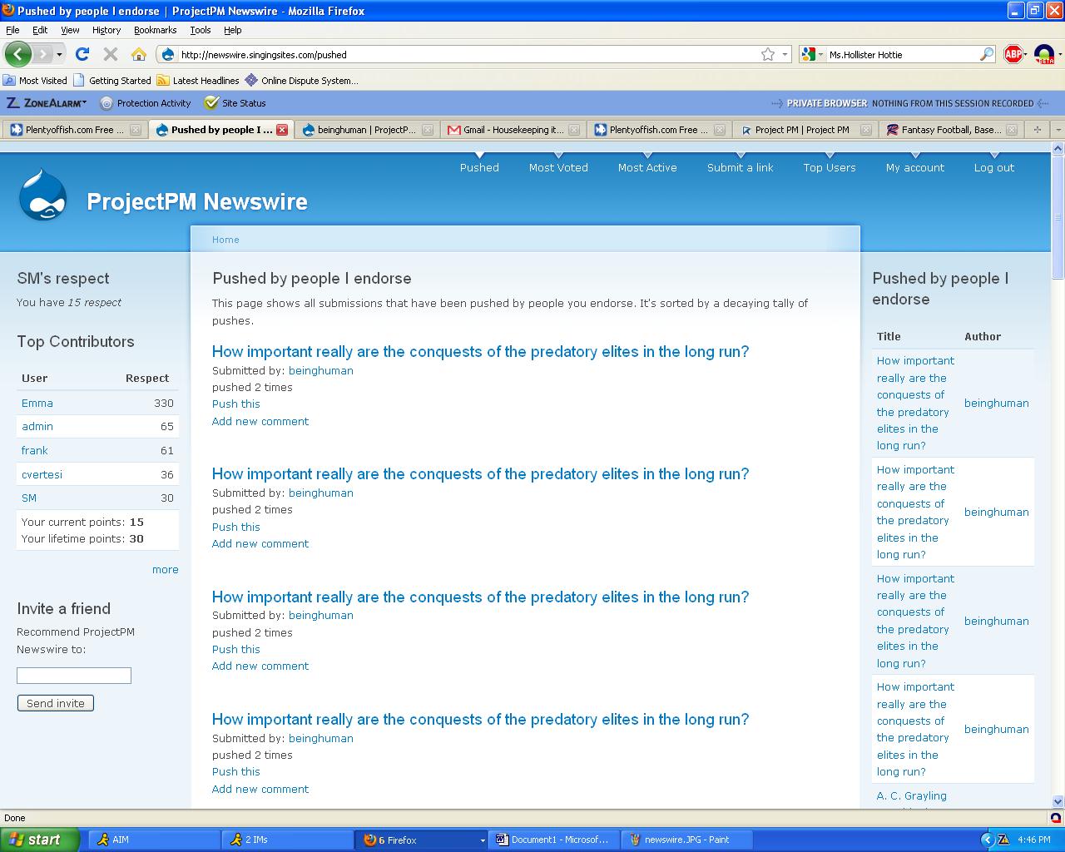The image size is (1065, 852).
Task: Close the Pushed by people I endorse tab
Action: pos(282,130)
